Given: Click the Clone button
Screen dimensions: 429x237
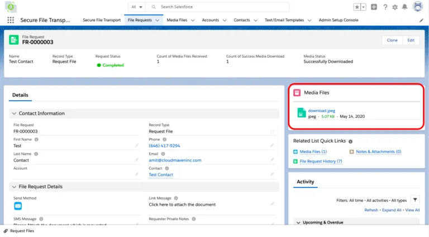Looking at the screenshot, I should [392, 40].
